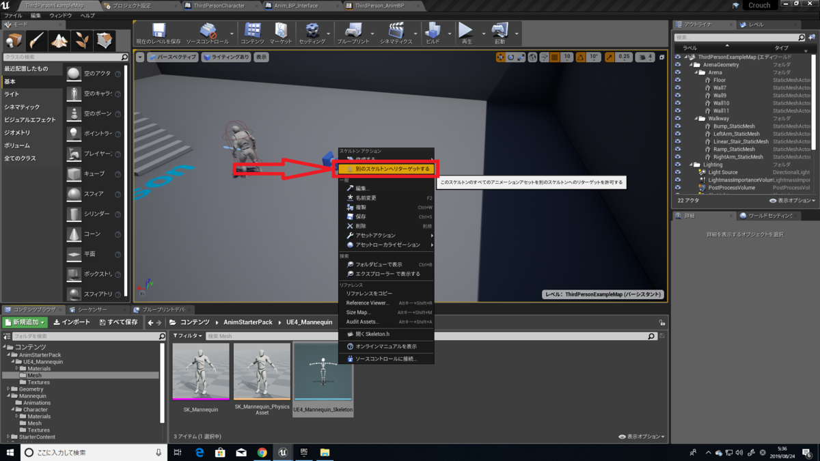The width and height of the screenshot is (820, 461).
Task: Open the マーケット marketplace button
Action: pyautogui.click(x=281, y=33)
